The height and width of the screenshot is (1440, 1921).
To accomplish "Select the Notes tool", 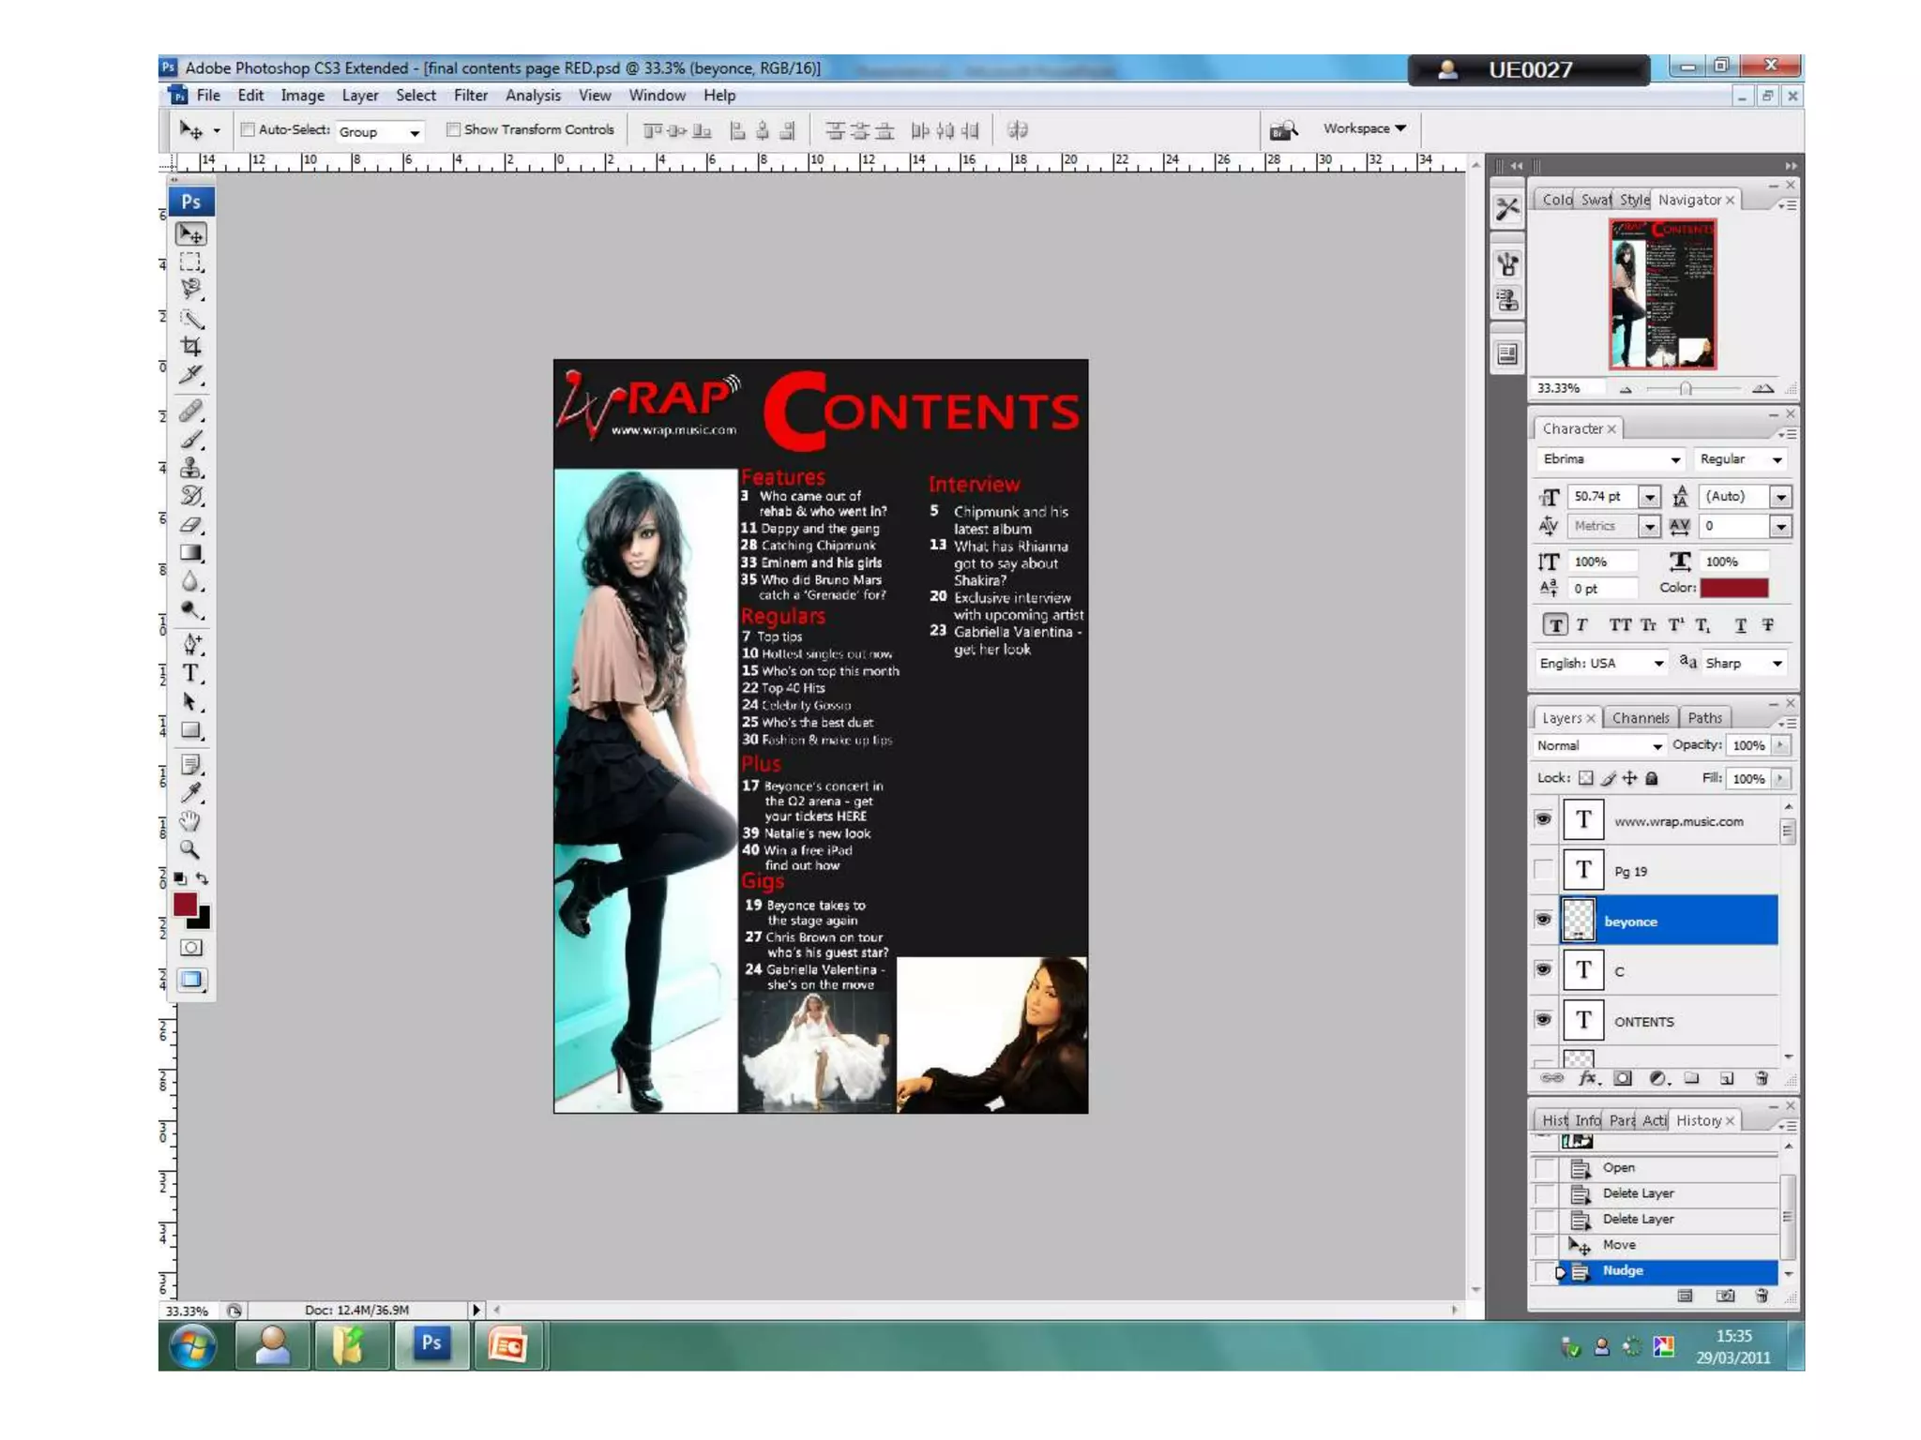I will (x=191, y=764).
